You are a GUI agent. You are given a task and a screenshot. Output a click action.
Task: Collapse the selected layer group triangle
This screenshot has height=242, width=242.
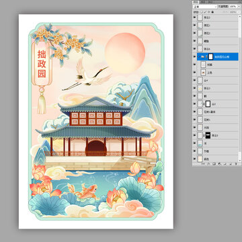198,56
